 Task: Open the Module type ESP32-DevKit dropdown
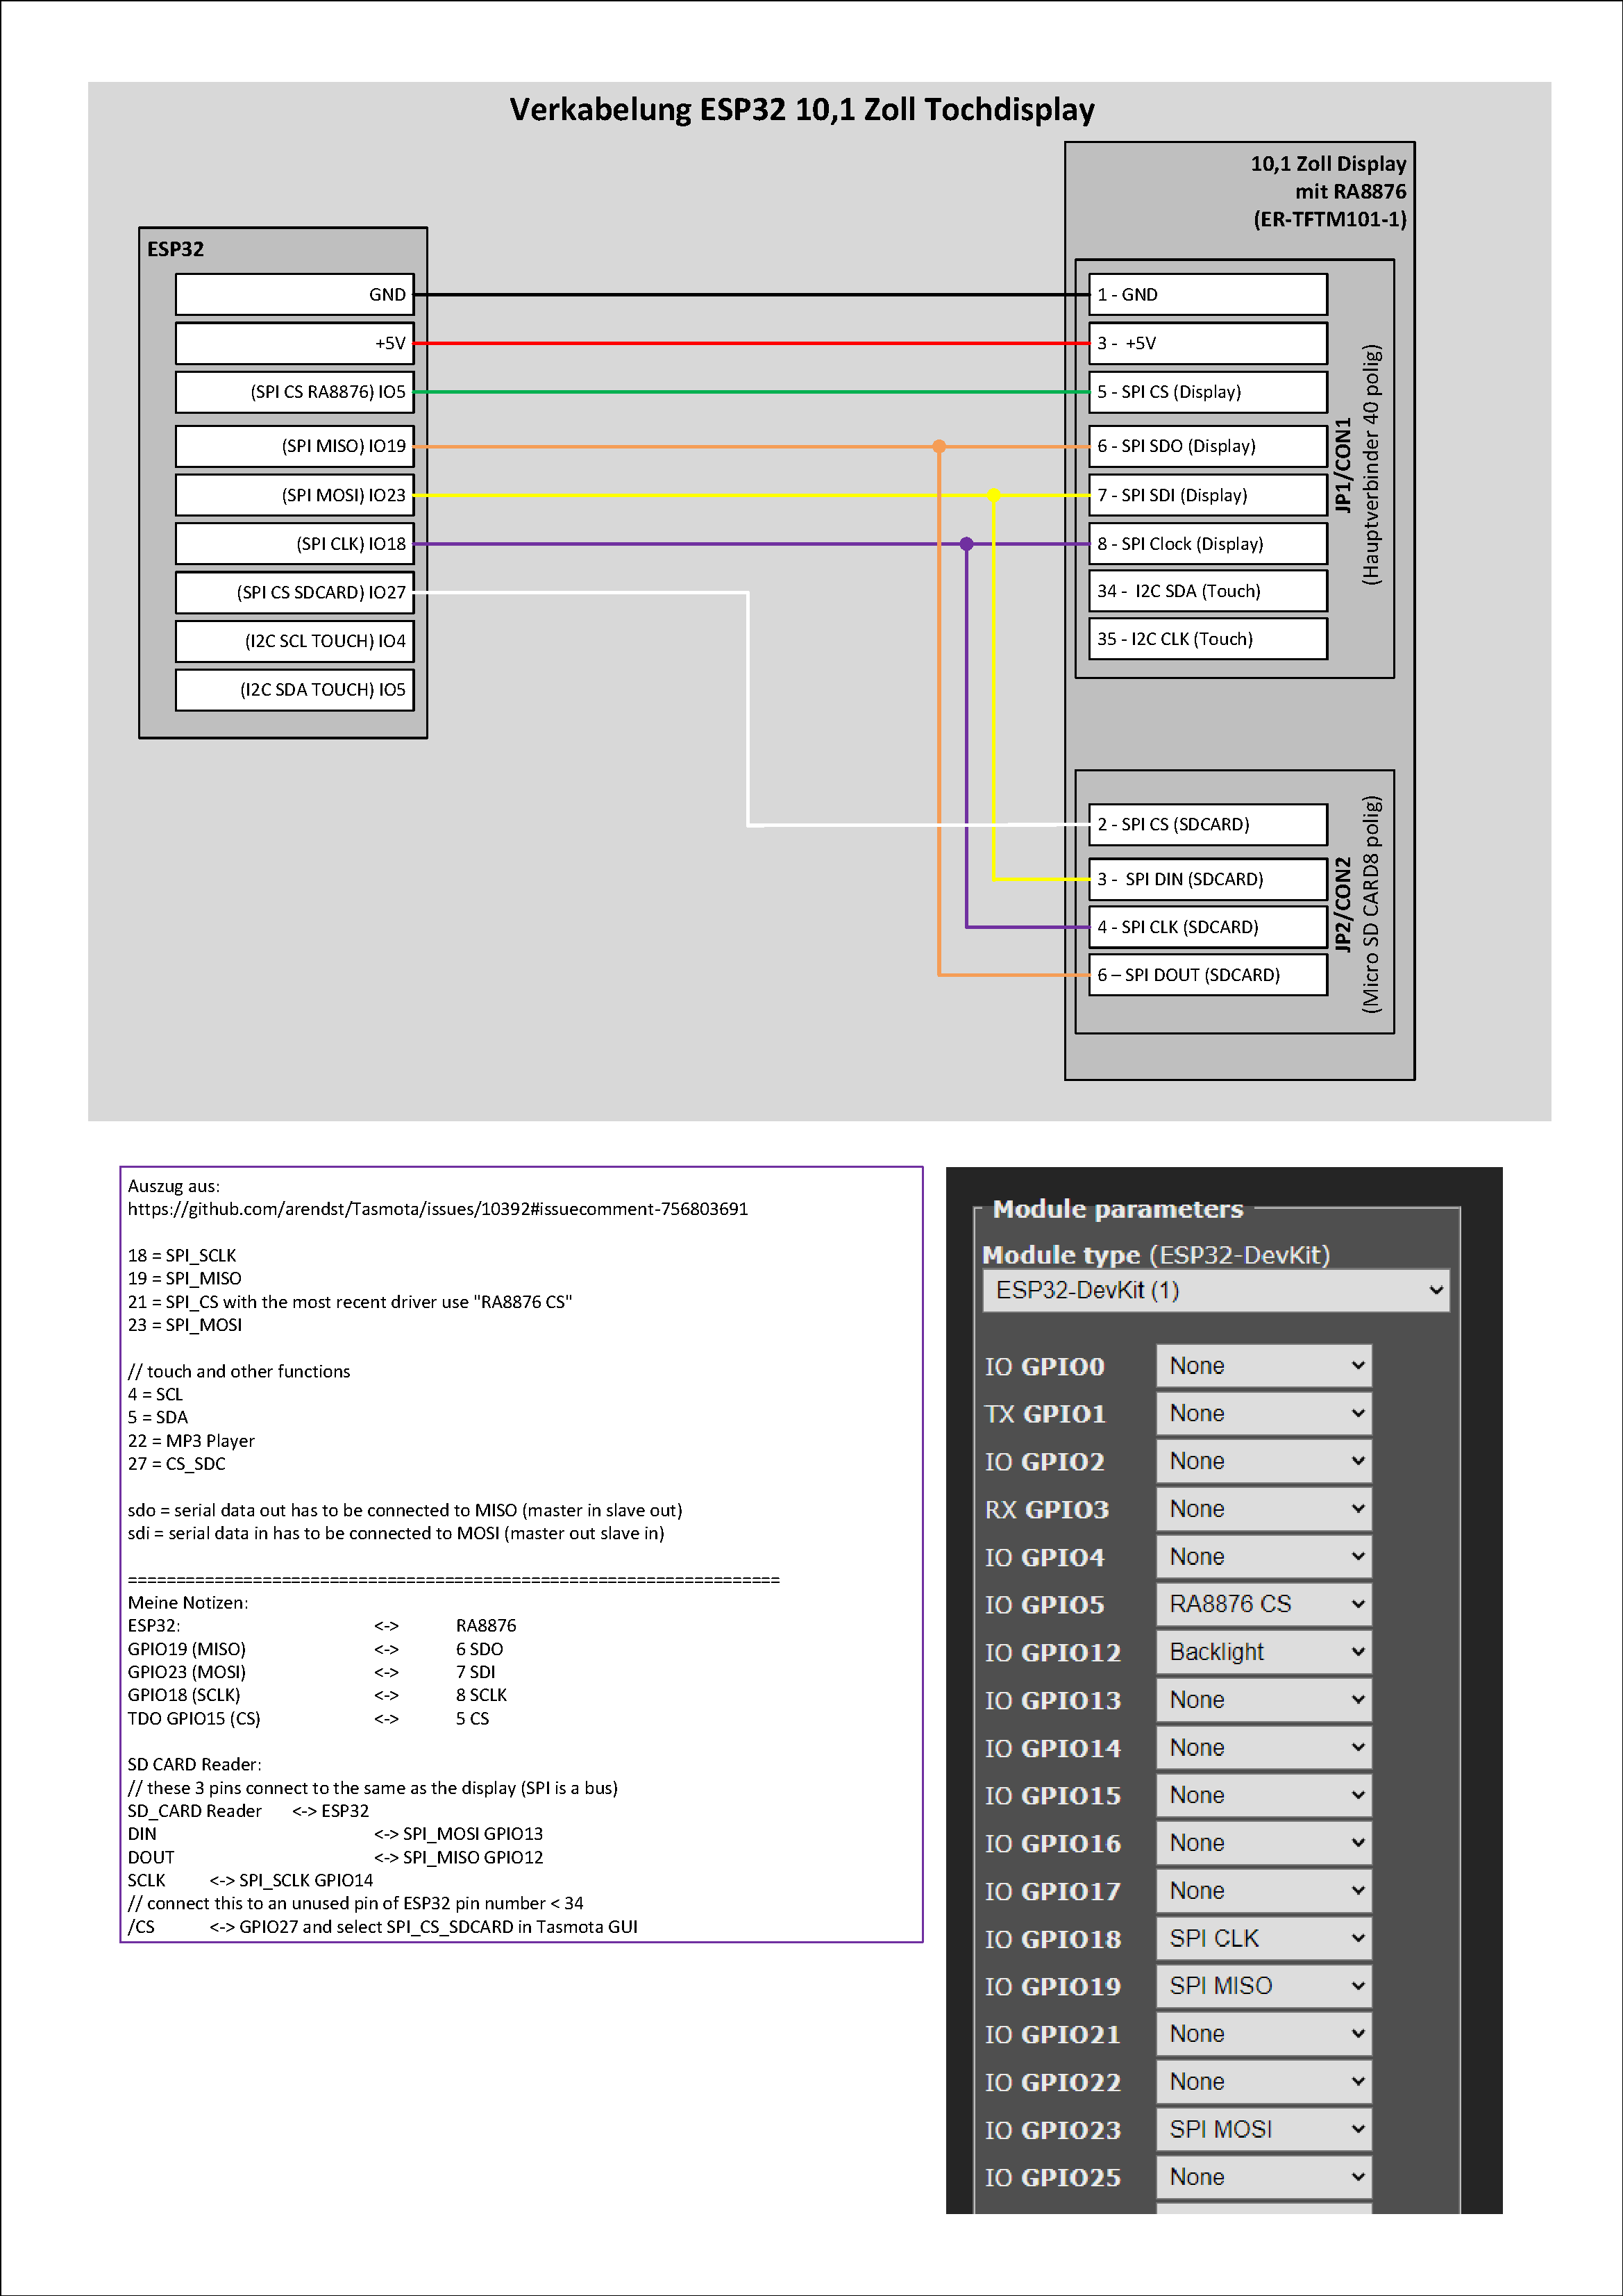1216,1290
